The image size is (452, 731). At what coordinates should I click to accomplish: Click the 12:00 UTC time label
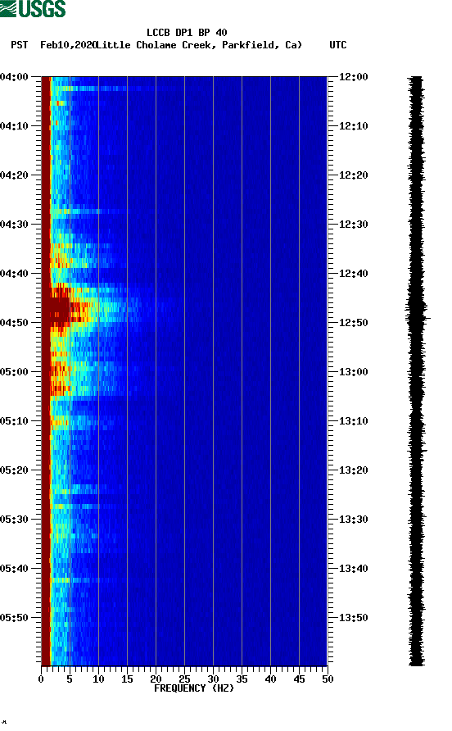[x=354, y=77]
